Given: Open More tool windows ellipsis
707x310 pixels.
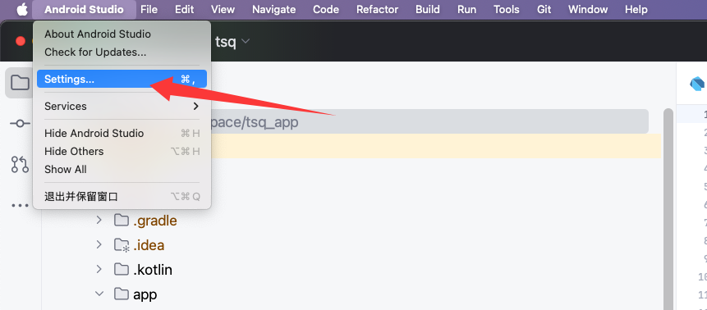Looking at the screenshot, I should click(x=21, y=206).
